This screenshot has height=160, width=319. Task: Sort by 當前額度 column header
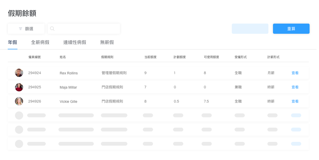coord(150,57)
